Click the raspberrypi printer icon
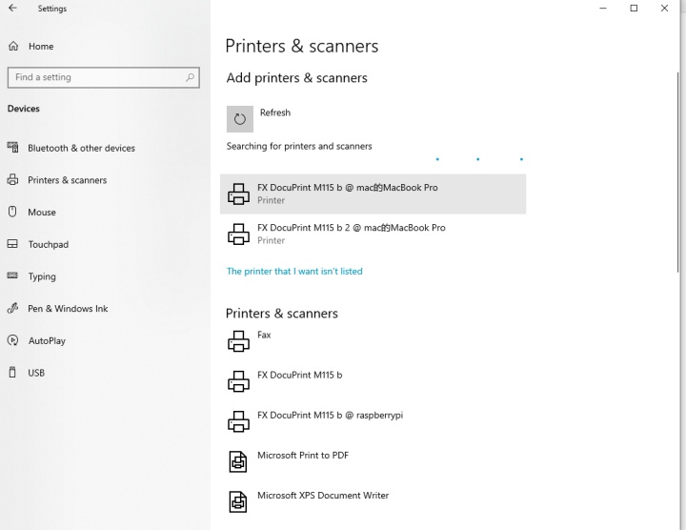Screen dimensions: 686x530 pos(238,421)
